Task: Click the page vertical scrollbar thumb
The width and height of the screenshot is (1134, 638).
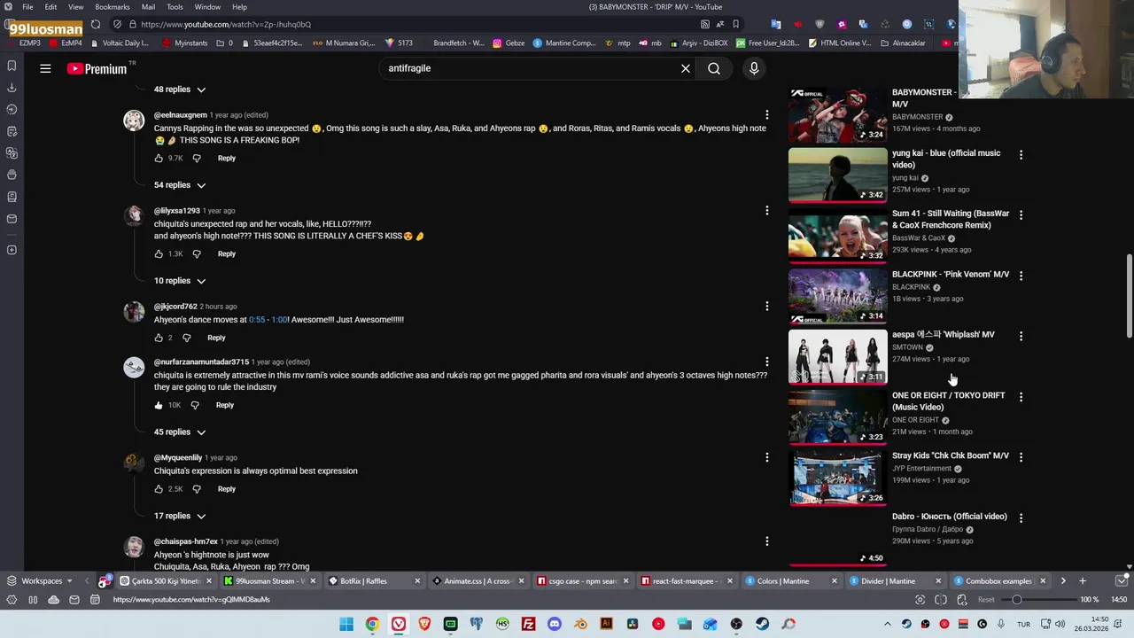Action: [x=1129, y=296]
